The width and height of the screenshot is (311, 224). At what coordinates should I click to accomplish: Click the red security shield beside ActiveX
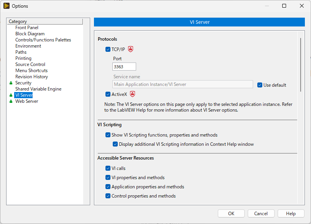coord(133,94)
